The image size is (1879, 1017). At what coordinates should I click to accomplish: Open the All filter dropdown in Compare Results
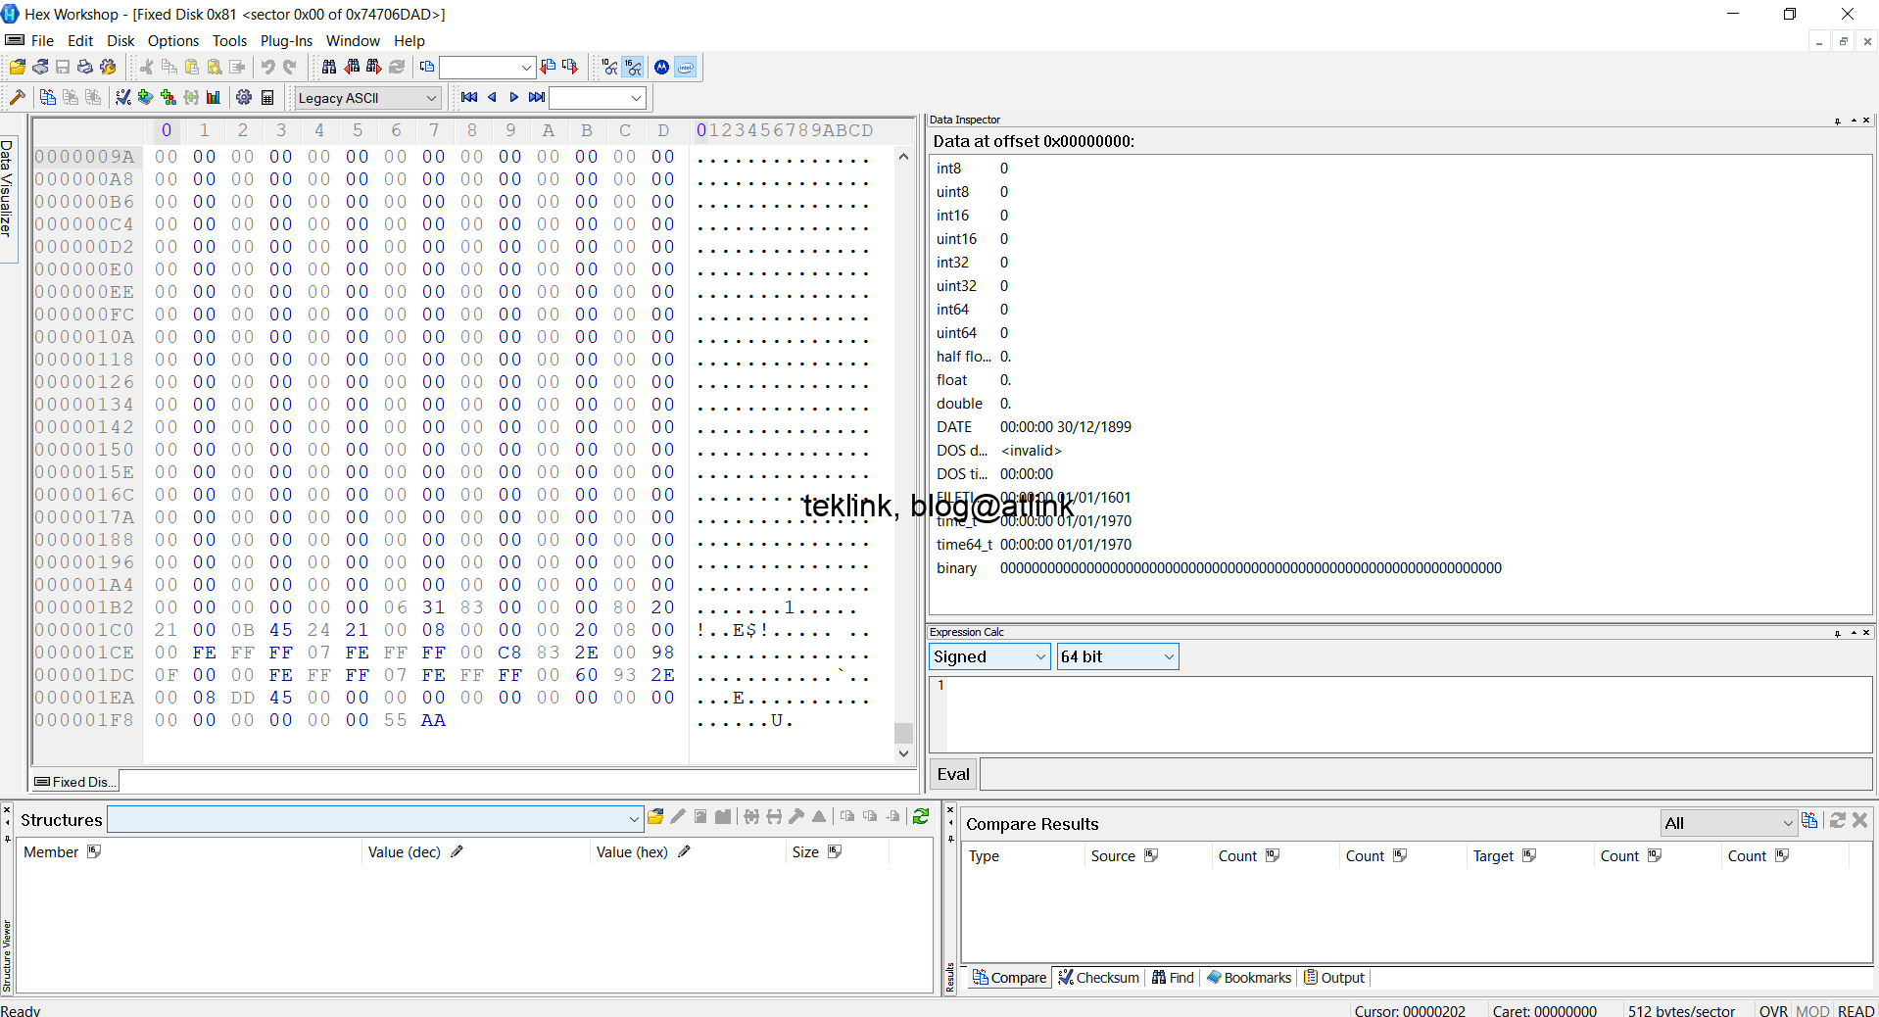point(1729,823)
